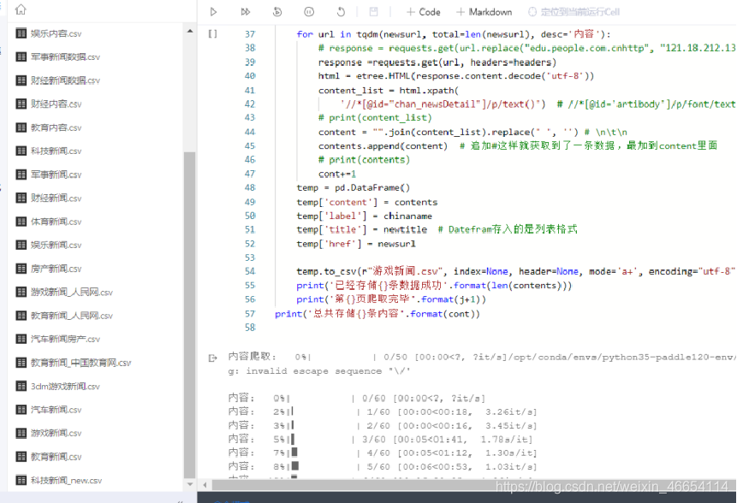Viewport: 737px width, 503px height.
Task: Open 娱乐内容.csv in the file list
Action: click(x=56, y=34)
